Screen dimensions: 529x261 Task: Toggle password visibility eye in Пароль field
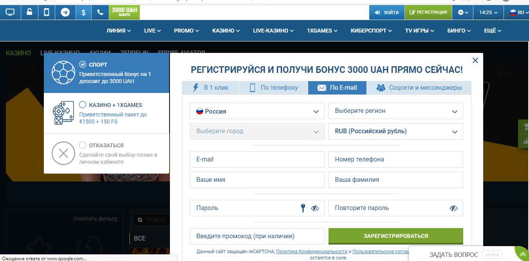pos(315,208)
